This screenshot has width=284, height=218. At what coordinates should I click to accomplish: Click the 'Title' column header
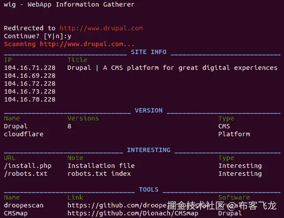pos(77,60)
